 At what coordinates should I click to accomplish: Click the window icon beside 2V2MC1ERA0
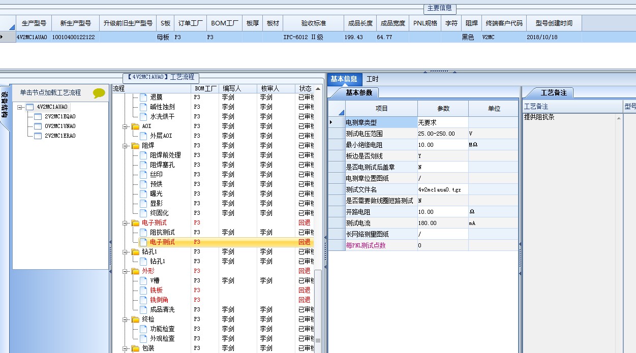[x=38, y=136]
